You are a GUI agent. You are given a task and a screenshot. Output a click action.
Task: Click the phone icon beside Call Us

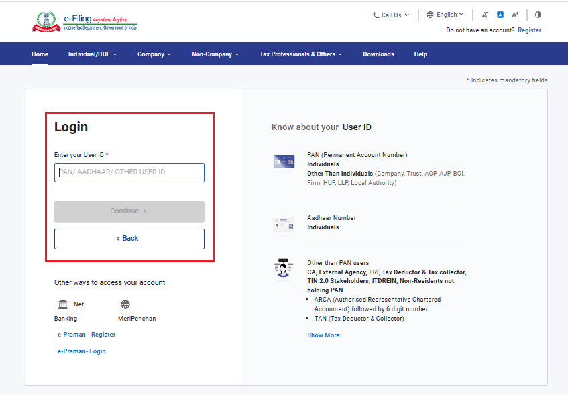(x=376, y=15)
